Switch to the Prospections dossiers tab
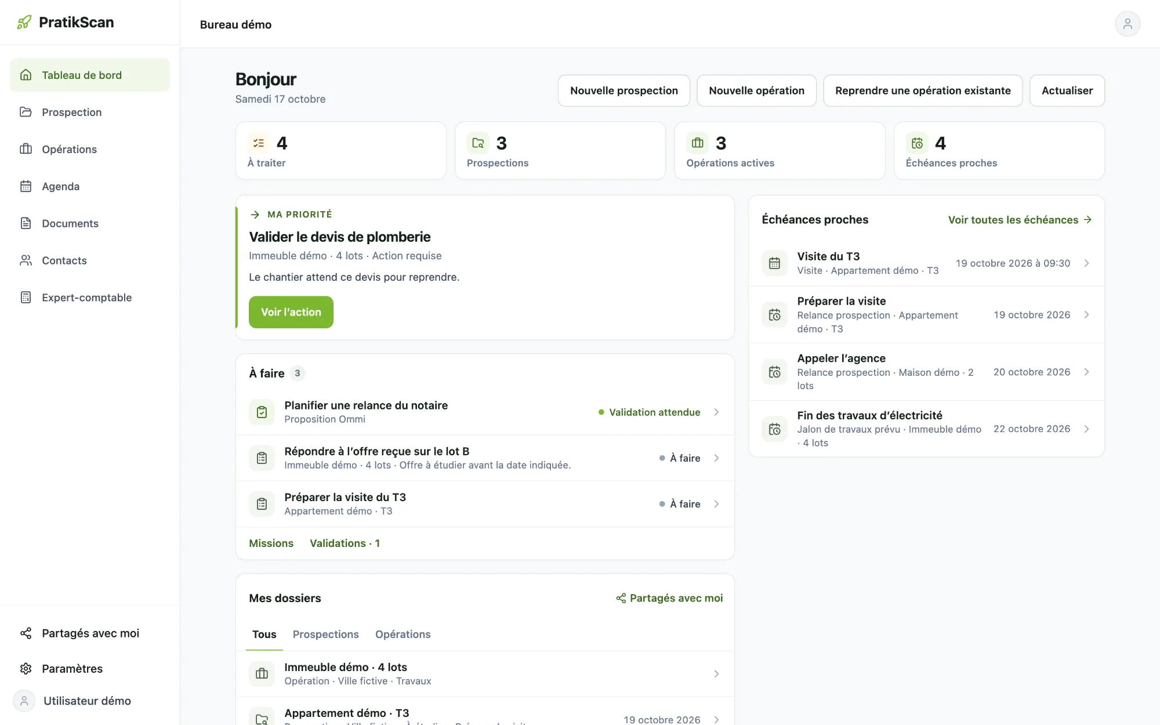The width and height of the screenshot is (1160, 725). point(325,635)
